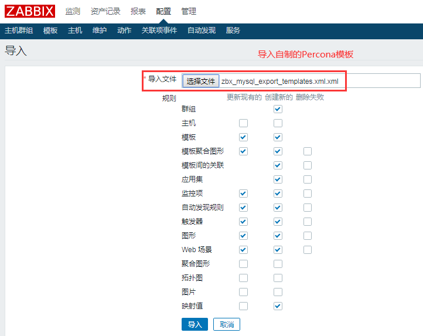This screenshot has width=423, height=336.
Task: Click the 删除失败 column header
Action: (310, 97)
